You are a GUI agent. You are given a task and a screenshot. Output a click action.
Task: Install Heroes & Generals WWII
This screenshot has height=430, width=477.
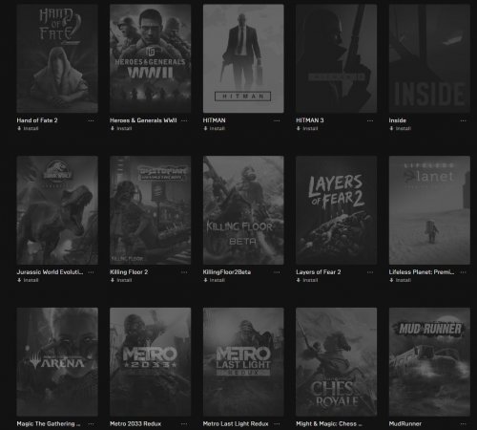(x=121, y=128)
